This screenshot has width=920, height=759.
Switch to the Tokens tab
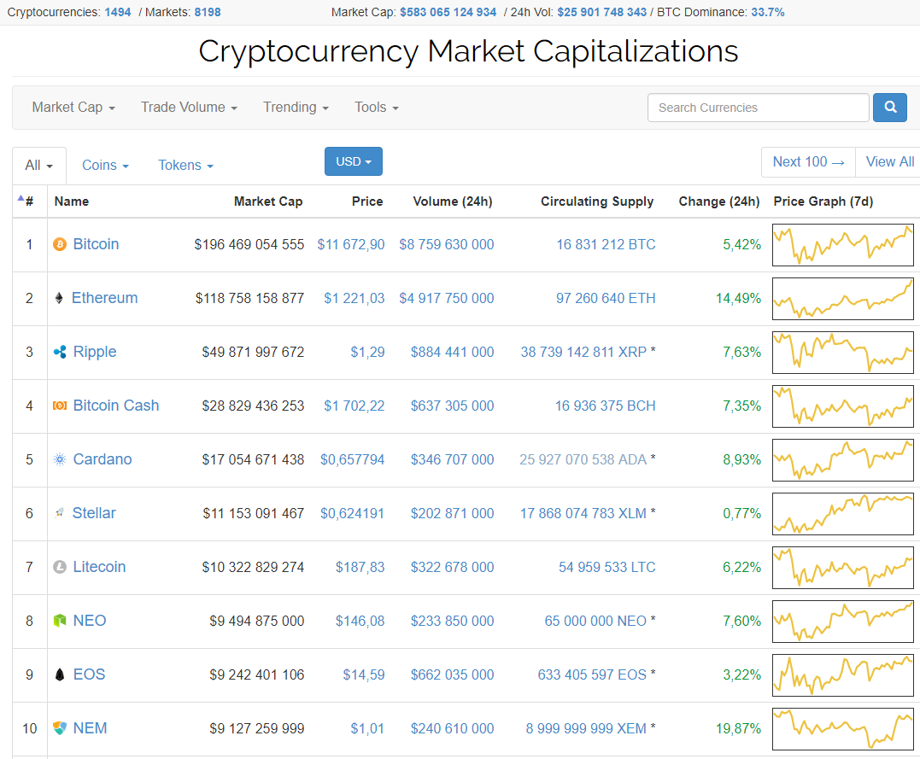coord(185,166)
